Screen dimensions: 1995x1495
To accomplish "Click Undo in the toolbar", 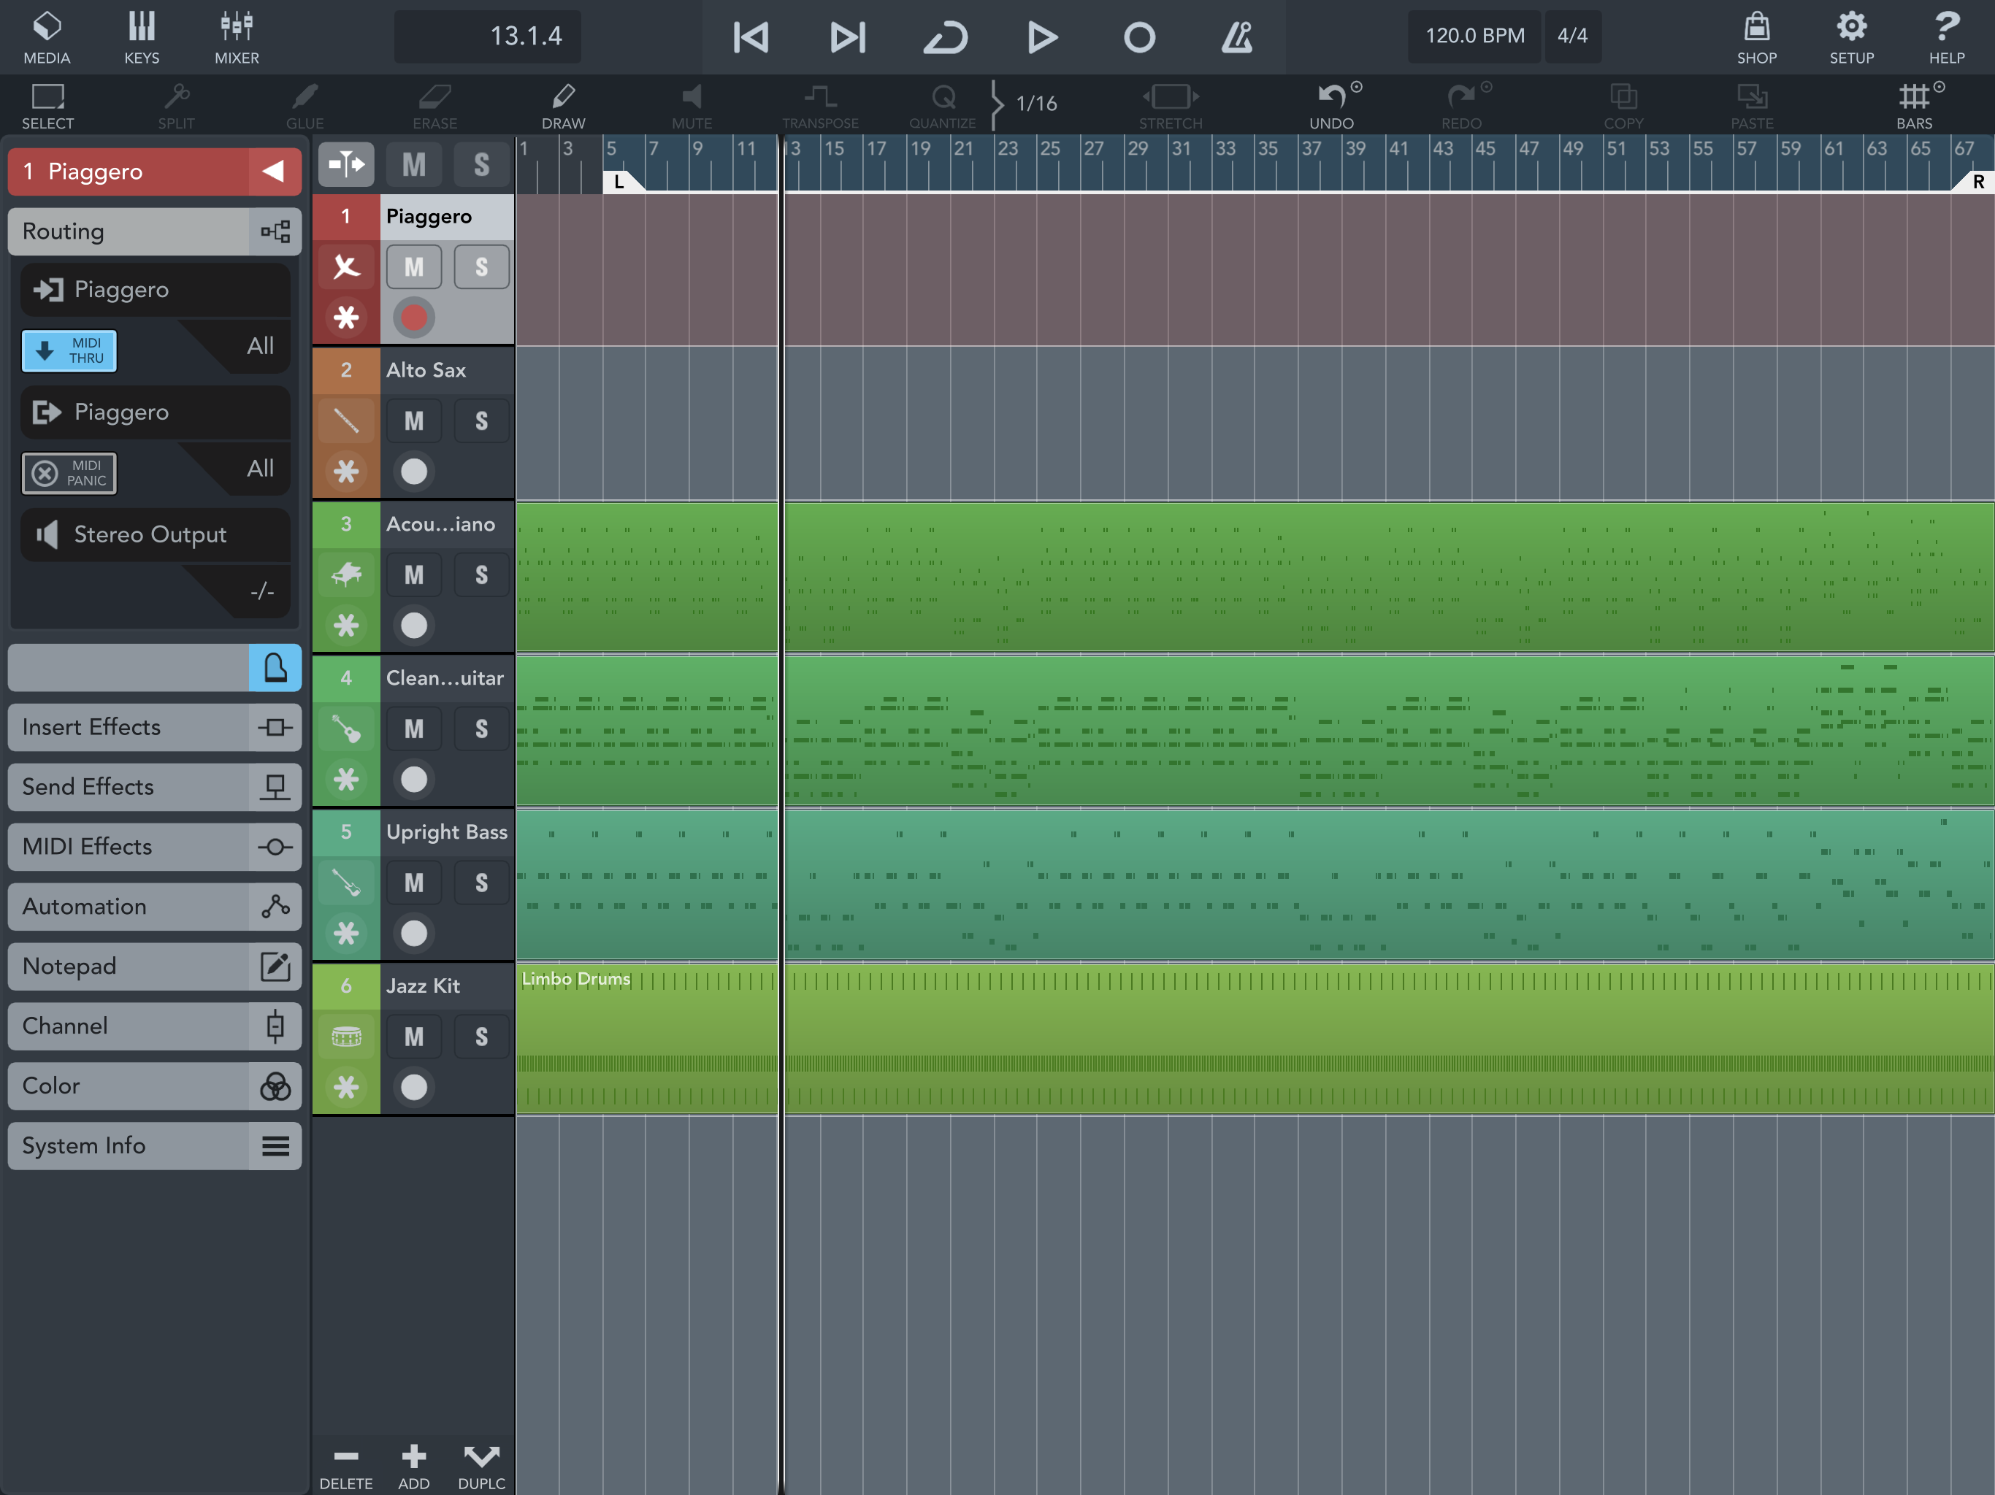I will click(x=1331, y=104).
